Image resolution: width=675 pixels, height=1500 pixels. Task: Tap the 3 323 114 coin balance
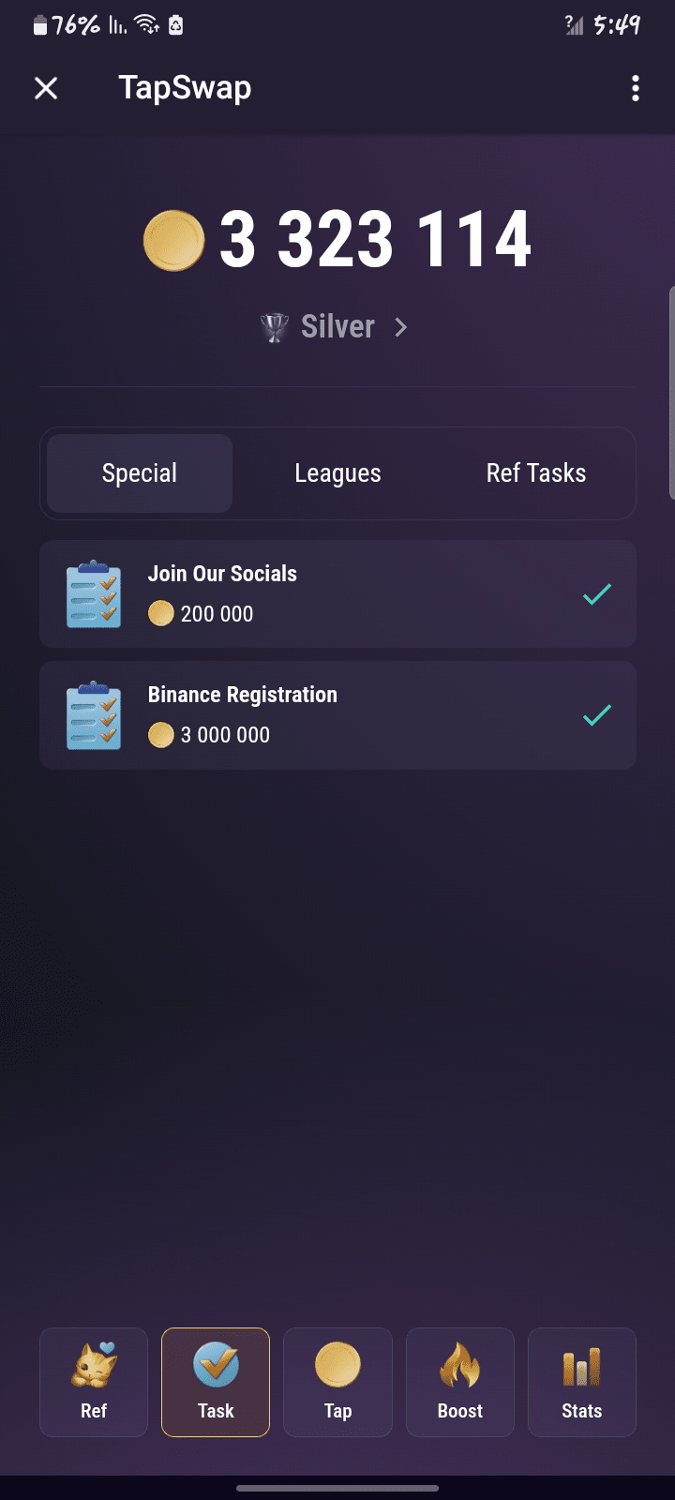point(375,240)
